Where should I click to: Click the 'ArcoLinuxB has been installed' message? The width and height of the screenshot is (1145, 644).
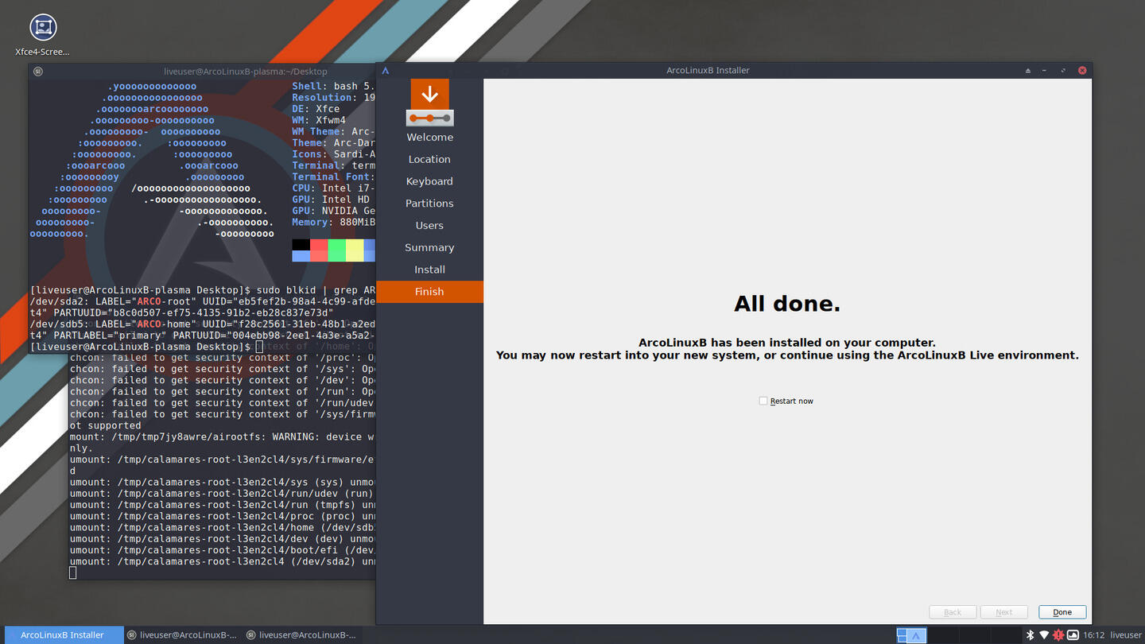787,343
